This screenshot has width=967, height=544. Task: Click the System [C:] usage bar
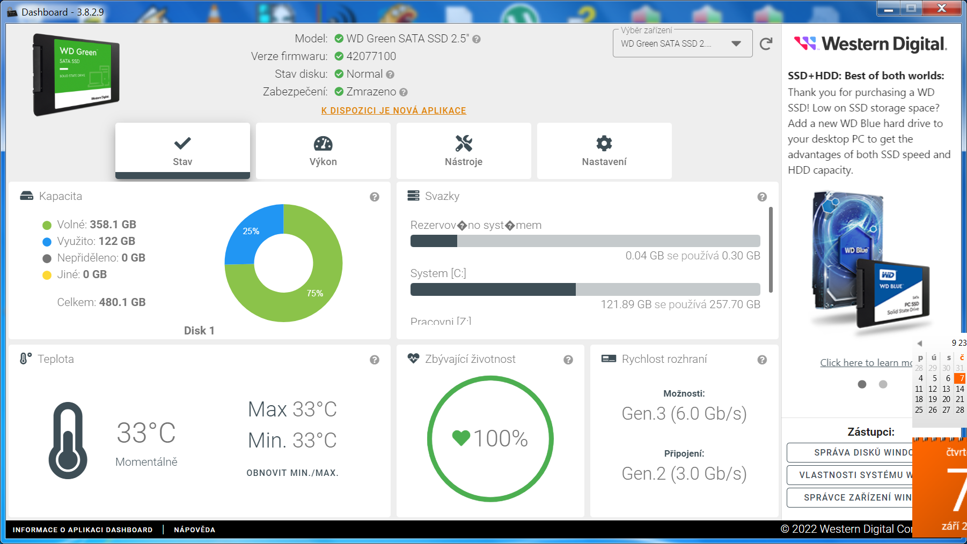pos(585,289)
